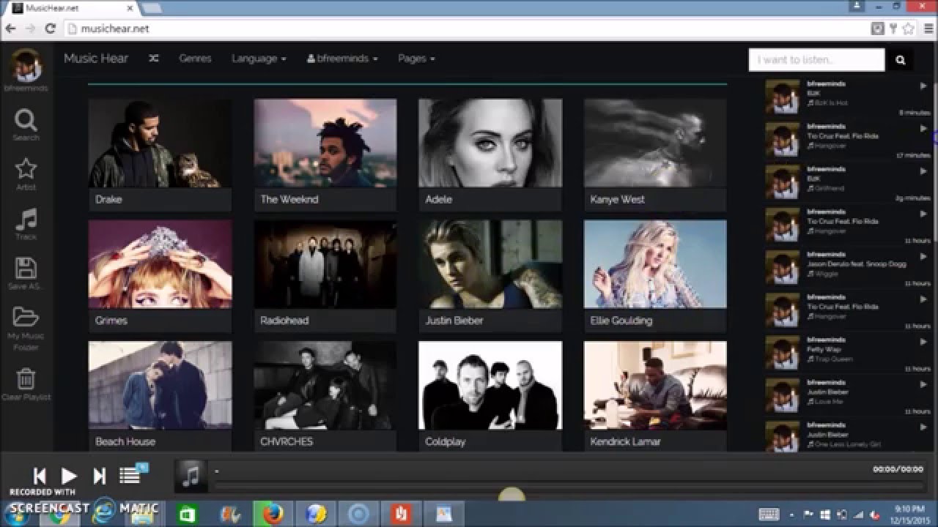The image size is (938, 527).
Task: Click the 00:00/00:00 time display
Action: 898,470
